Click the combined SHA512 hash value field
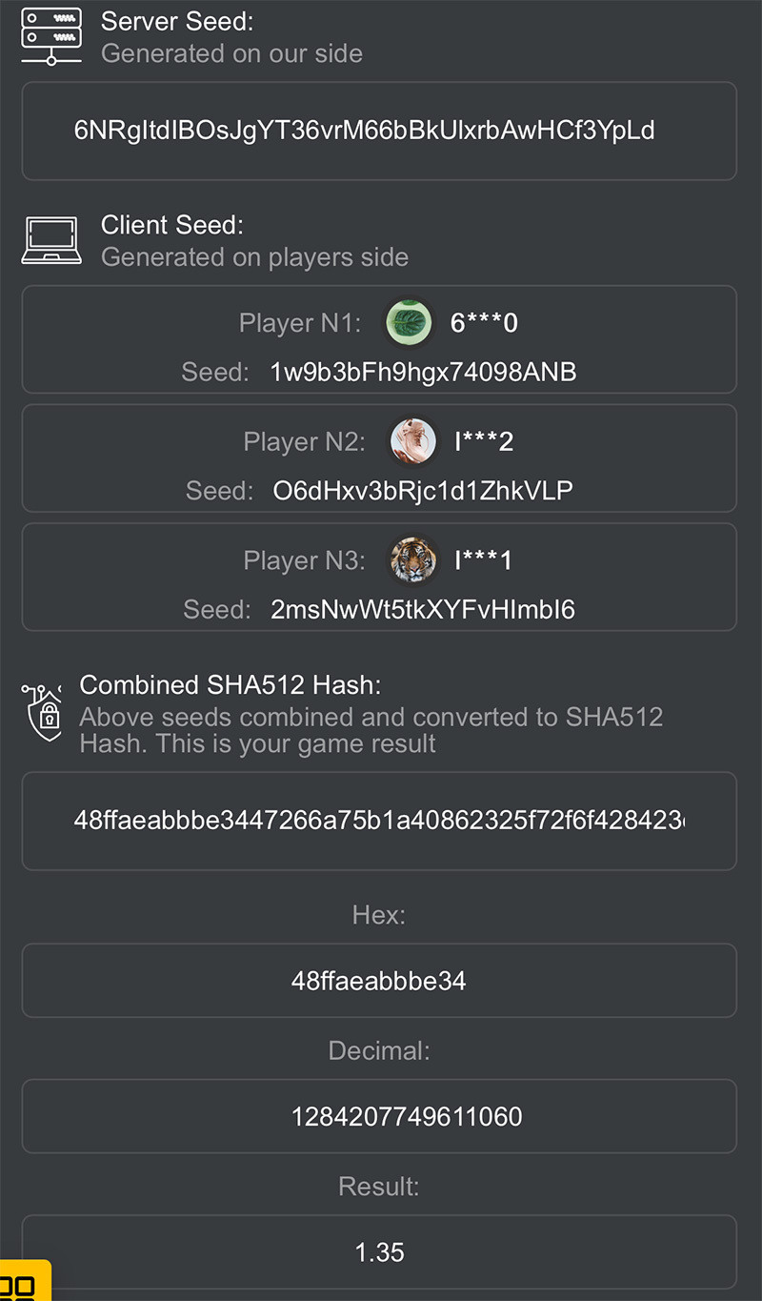762x1301 pixels. coord(379,821)
